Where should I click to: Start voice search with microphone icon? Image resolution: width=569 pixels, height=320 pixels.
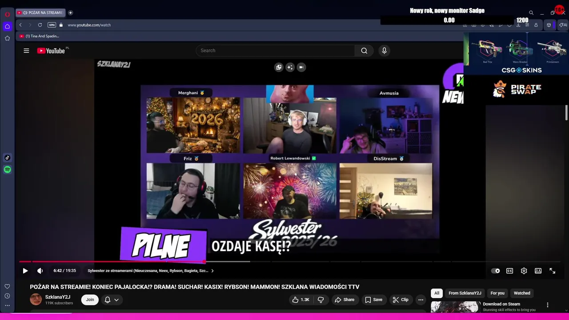[x=384, y=50]
